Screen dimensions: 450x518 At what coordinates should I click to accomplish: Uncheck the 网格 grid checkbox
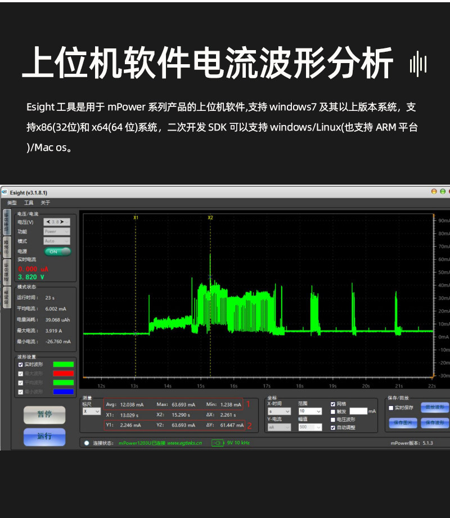pos(333,404)
